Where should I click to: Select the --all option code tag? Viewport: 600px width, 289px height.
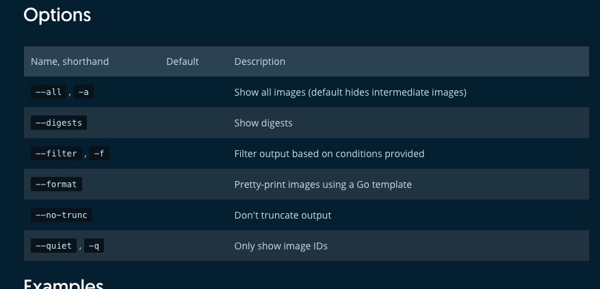click(x=49, y=92)
